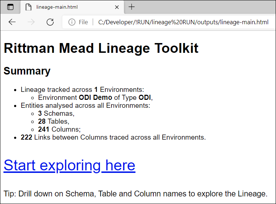Click the '241 Columns' entry
The image size is (276, 204).
59,129
